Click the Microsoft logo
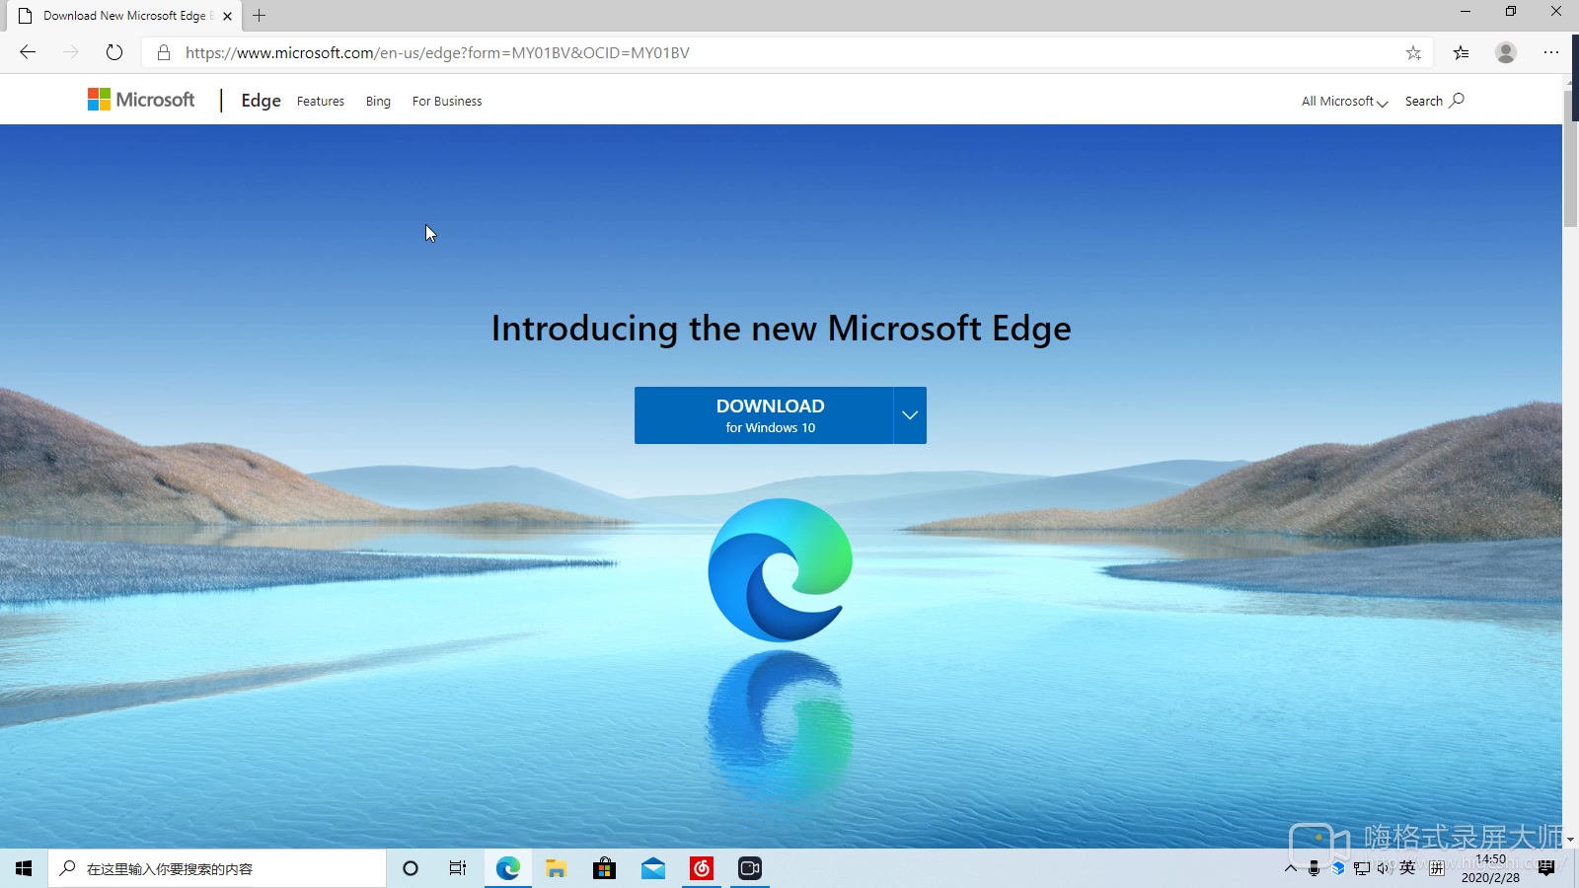Screen dimensions: 1579x888 141,100
